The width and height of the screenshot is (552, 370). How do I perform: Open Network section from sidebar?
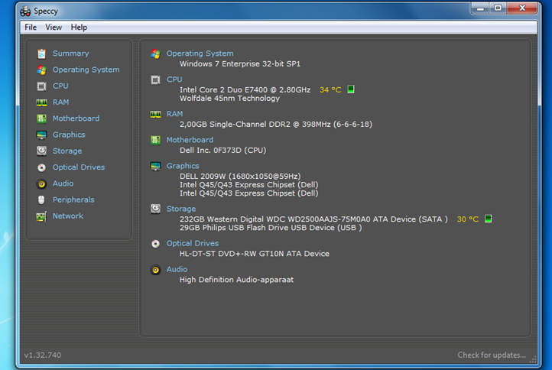pos(68,216)
